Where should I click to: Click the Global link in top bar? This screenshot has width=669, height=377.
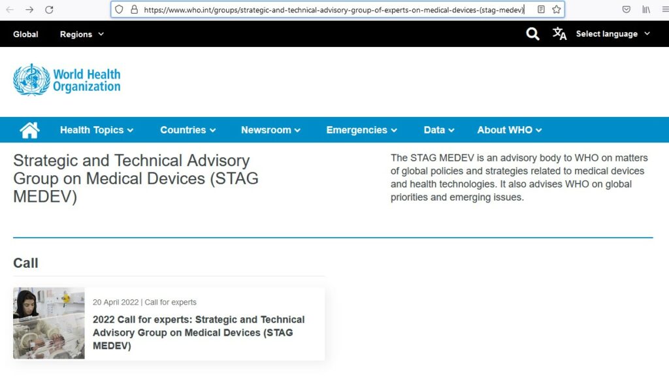[25, 34]
